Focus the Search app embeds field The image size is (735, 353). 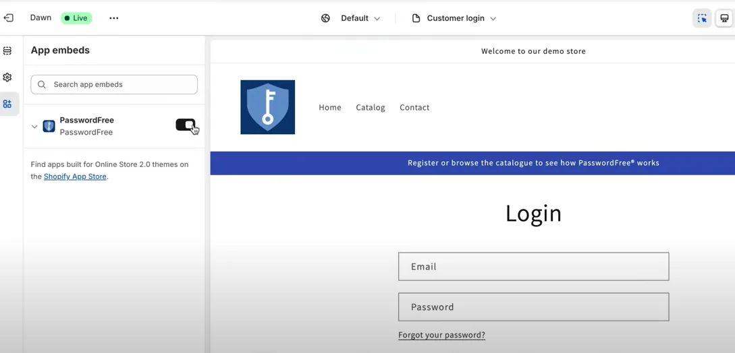click(114, 85)
